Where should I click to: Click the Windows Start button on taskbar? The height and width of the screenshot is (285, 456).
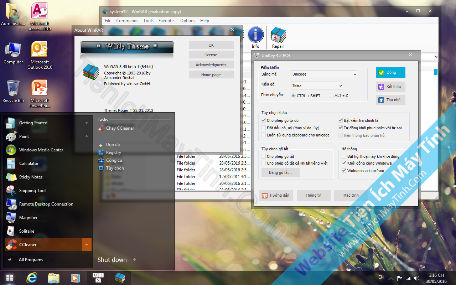coord(10,278)
